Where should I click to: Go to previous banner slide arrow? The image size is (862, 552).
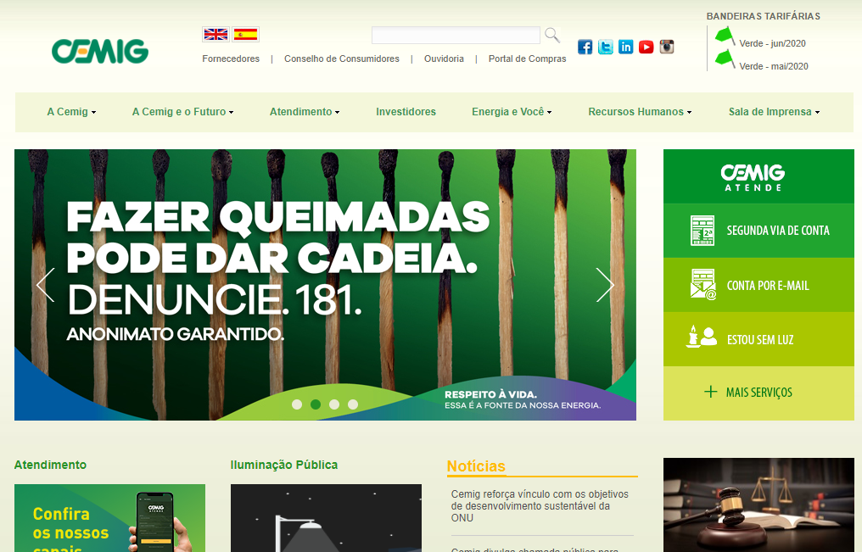pyautogui.click(x=46, y=285)
